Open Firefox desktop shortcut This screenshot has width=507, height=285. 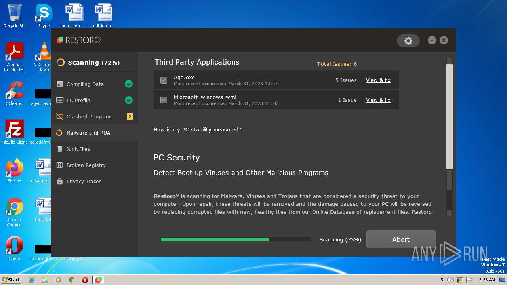coord(14,171)
